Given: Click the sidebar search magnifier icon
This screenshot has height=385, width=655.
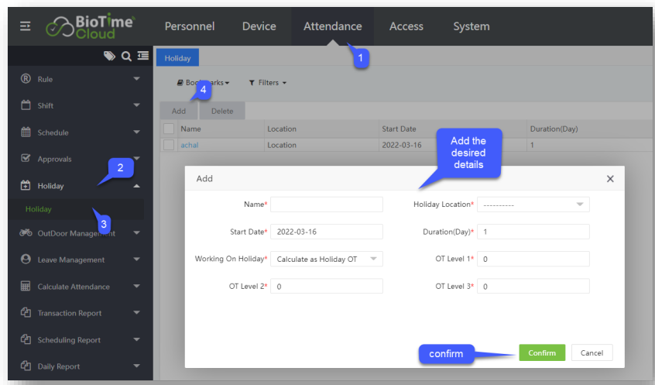Looking at the screenshot, I should (x=126, y=56).
